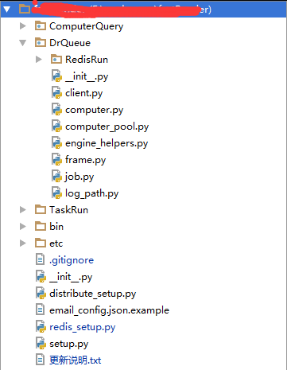Click Python file icon for computer.py
Viewport: 287px width, 370px height.
click(x=56, y=110)
